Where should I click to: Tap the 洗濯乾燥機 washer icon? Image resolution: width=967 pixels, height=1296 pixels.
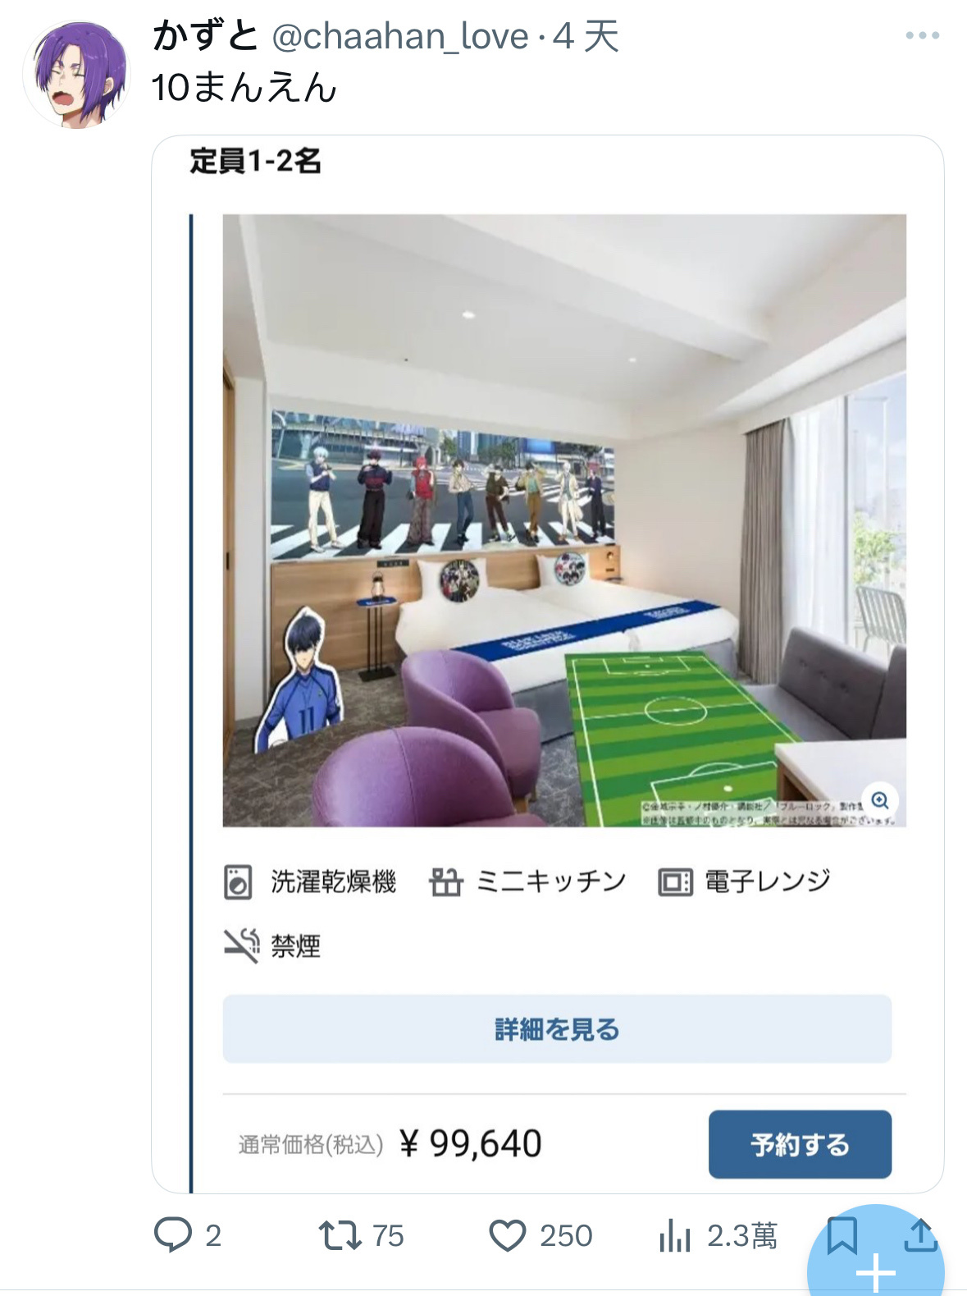[x=238, y=882]
